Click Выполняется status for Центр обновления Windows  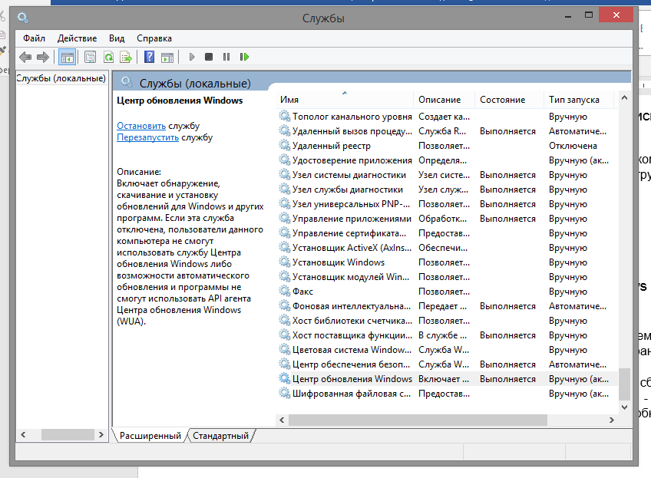(507, 379)
